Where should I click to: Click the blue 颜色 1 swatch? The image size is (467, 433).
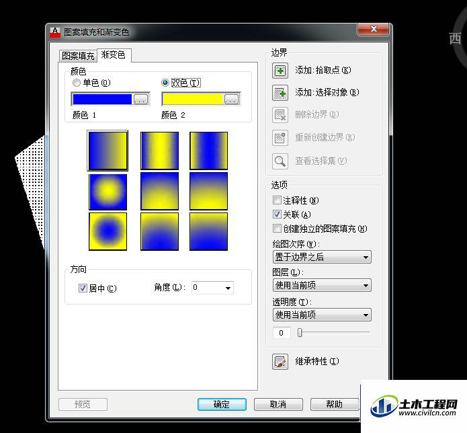click(102, 100)
